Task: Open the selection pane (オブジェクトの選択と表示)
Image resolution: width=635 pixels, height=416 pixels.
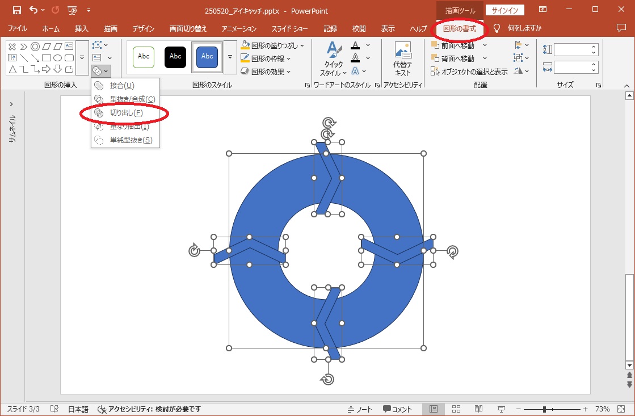Action: pos(469,72)
